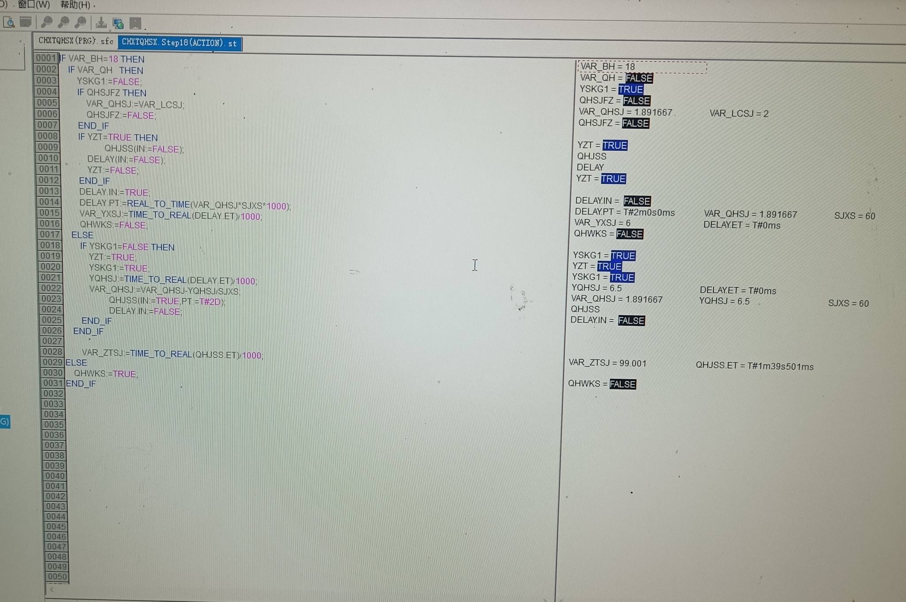The image size is (906, 602).
Task: Click monitor value 'VAR_YXSJ = 6'
Action: [603, 222]
